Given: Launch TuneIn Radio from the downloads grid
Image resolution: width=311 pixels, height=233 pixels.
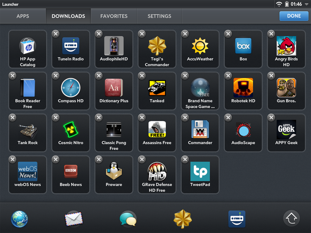Looking at the screenshot, I should (x=71, y=49).
